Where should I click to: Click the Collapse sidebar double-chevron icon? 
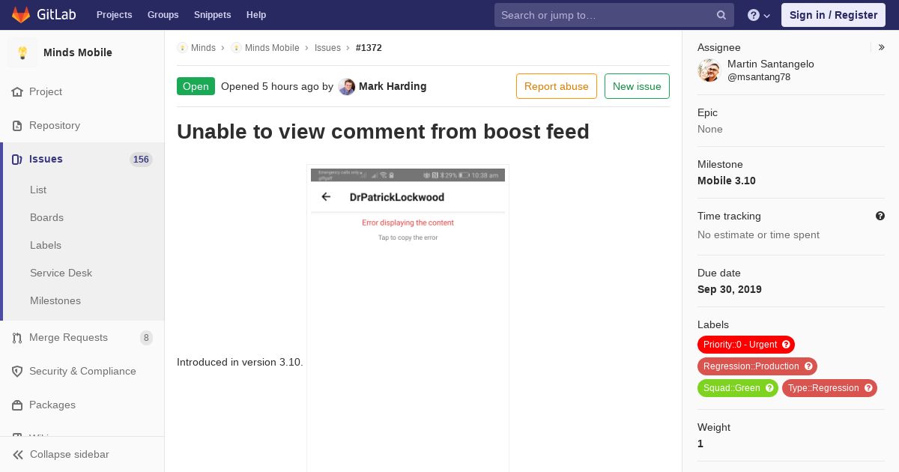pos(18,455)
